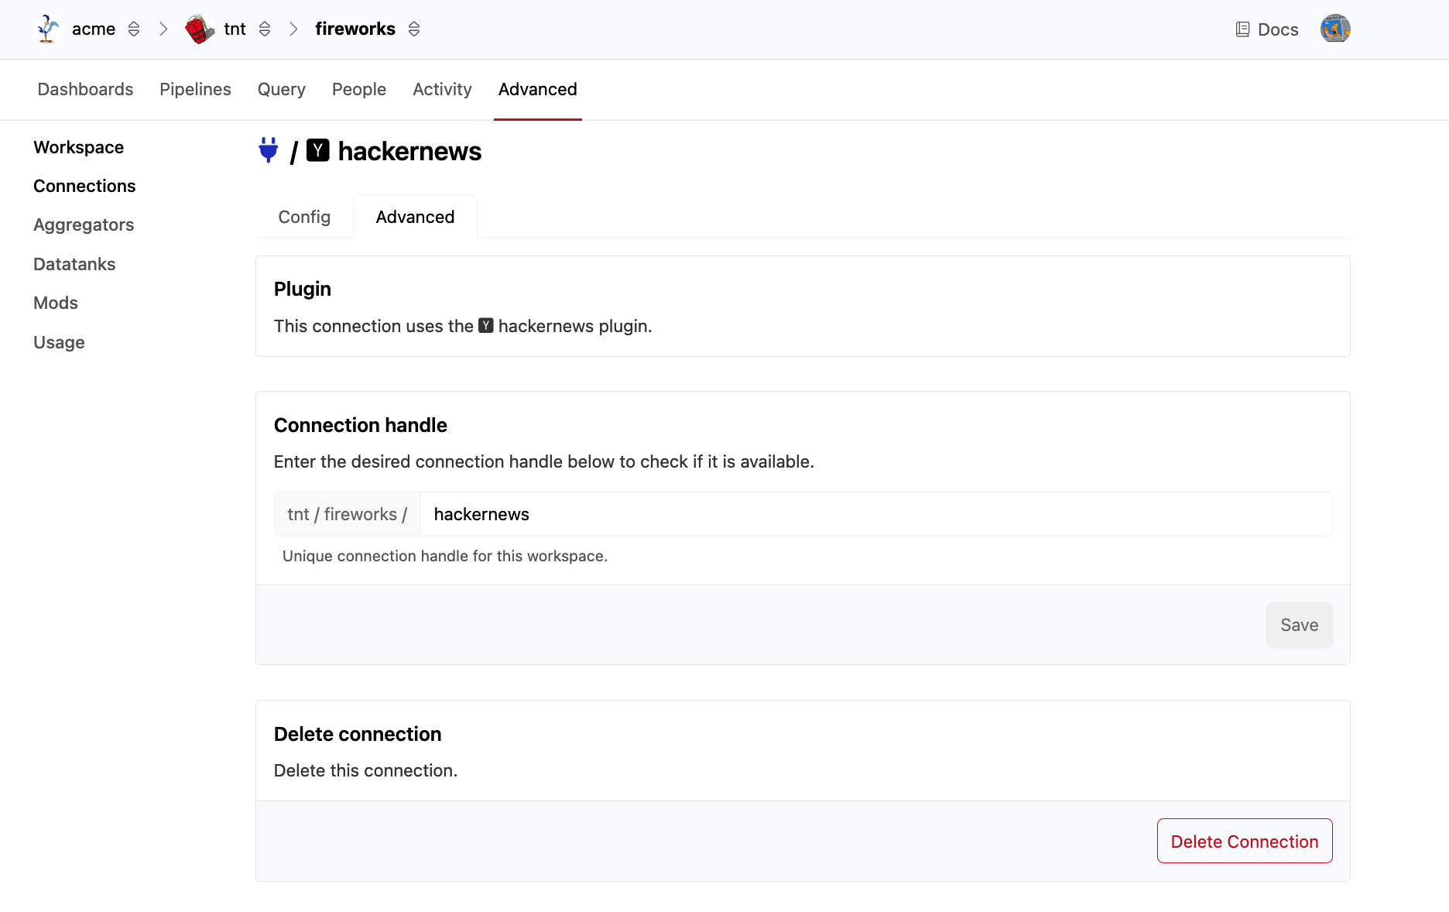The image size is (1449, 912).
Task: Click the Y hackernews logo in the heading
Action: pyautogui.click(x=317, y=150)
